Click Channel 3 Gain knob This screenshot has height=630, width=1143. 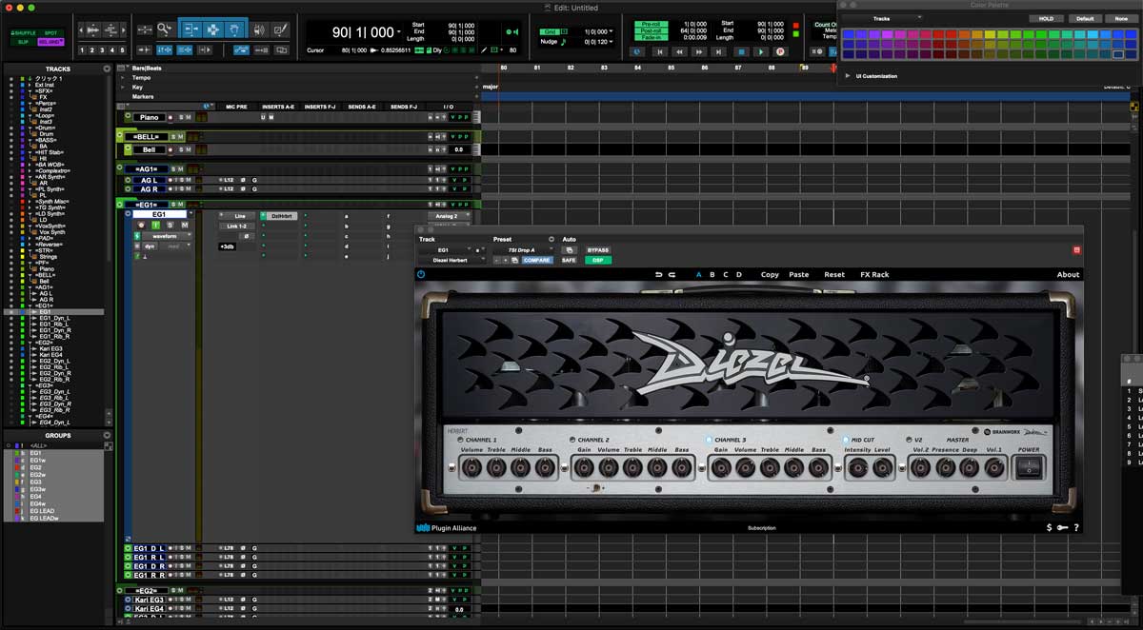(x=721, y=468)
